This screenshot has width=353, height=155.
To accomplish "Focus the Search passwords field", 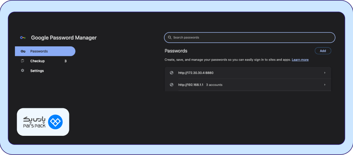I will tap(249, 38).
